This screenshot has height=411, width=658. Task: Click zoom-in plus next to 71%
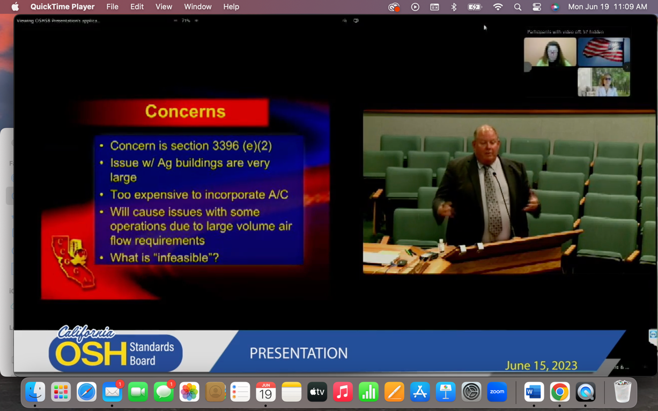tap(196, 21)
